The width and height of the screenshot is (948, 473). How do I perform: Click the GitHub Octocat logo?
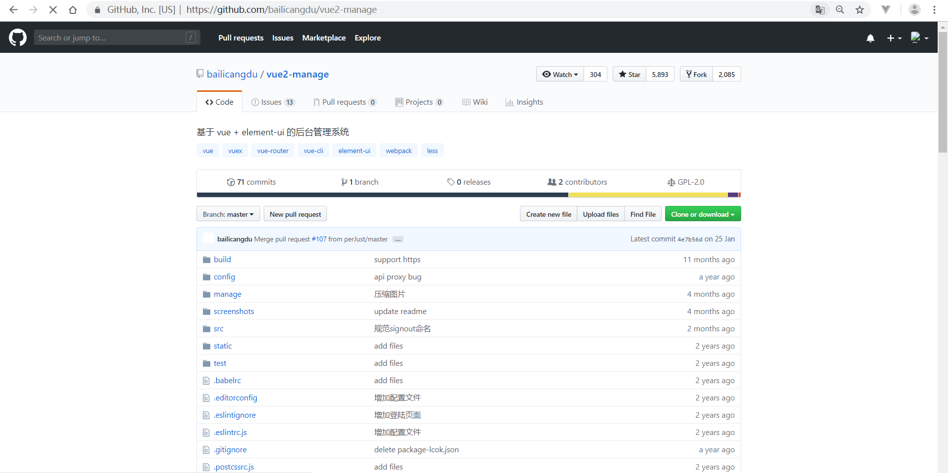coord(18,38)
